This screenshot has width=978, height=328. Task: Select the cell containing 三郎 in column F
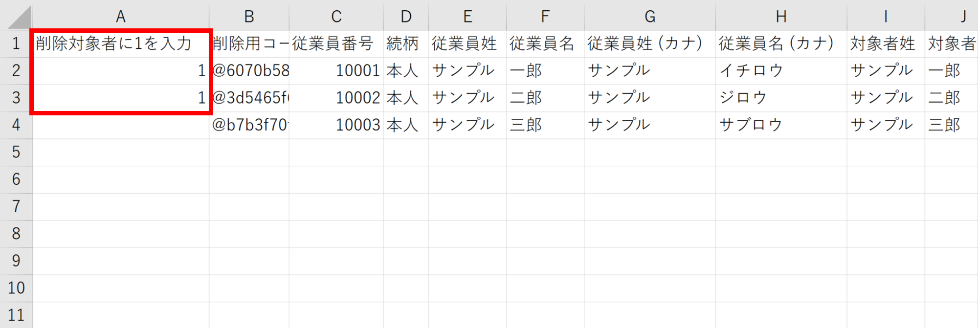click(x=545, y=125)
